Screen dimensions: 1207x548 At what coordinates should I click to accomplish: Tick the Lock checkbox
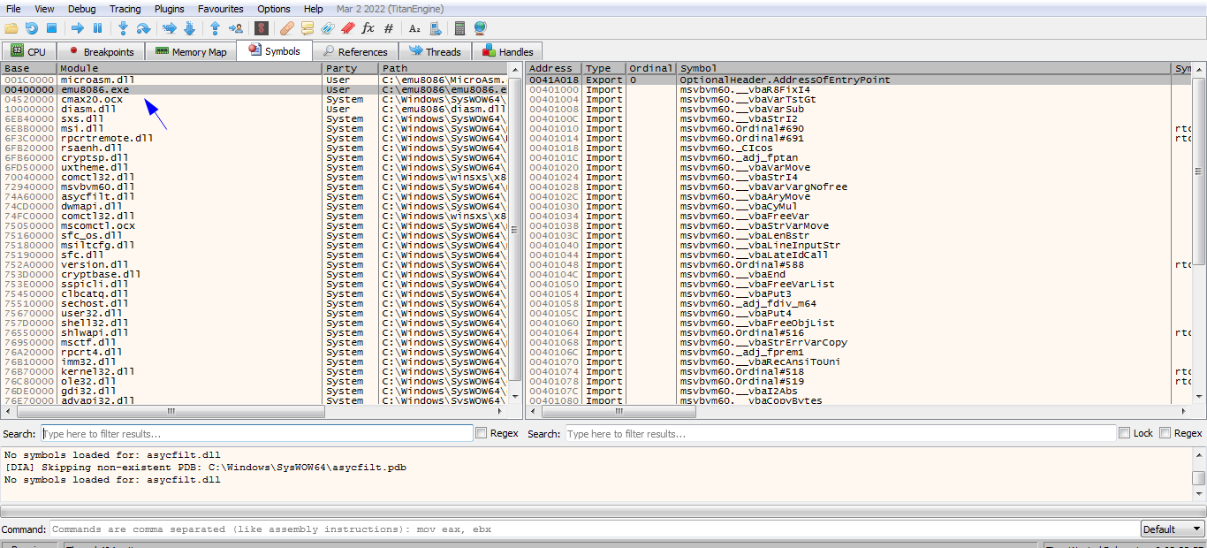1124,433
